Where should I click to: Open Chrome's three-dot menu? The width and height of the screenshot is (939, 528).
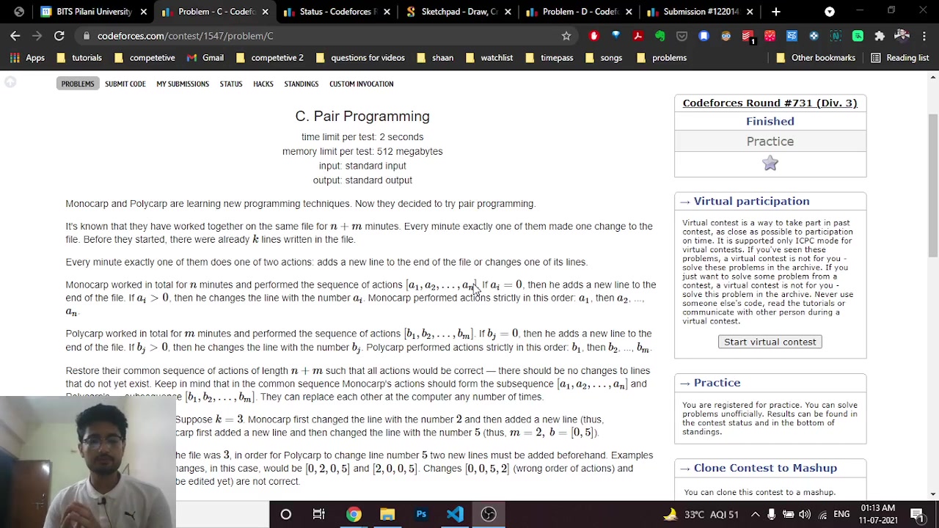(924, 35)
